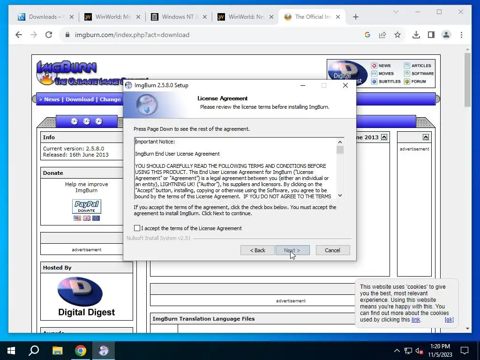
Task: Click cookie notice 'link' hyperlink
Action: pos(416,320)
